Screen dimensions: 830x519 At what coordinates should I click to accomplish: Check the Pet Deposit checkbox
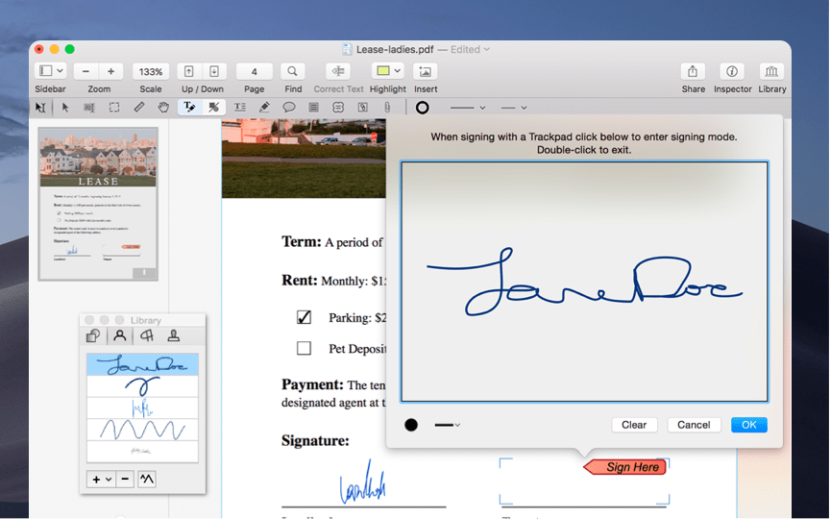304,348
